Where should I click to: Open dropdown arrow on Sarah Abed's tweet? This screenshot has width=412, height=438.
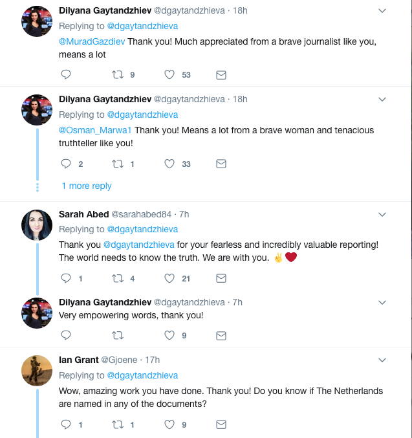[x=382, y=214]
